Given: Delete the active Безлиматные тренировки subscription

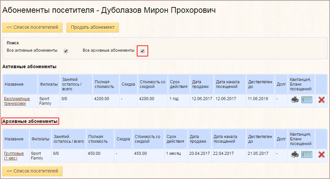Looking at the screenshot, I should click(321, 100).
